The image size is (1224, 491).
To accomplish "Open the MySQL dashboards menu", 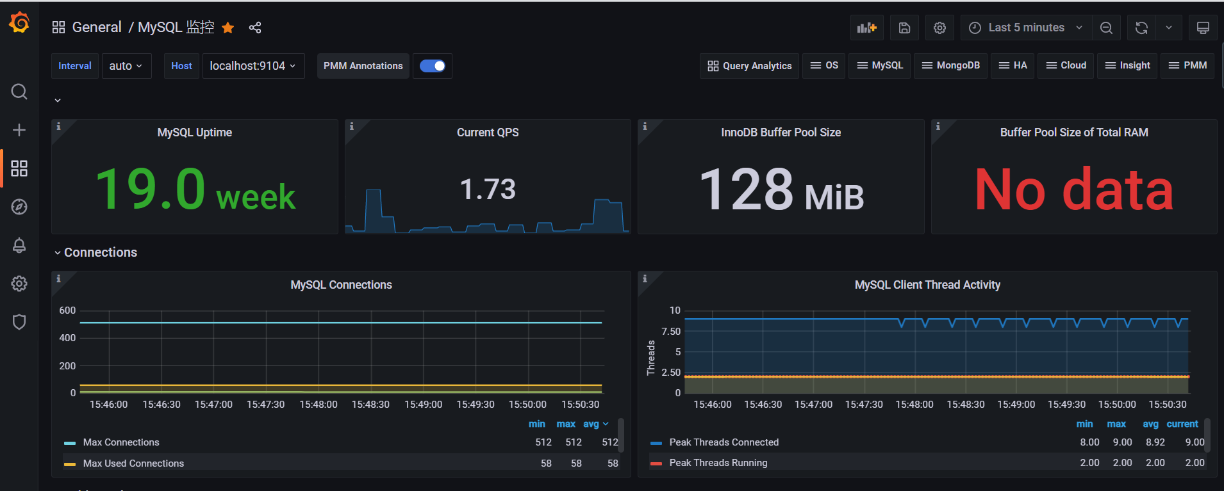I will [x=880, y=66].
